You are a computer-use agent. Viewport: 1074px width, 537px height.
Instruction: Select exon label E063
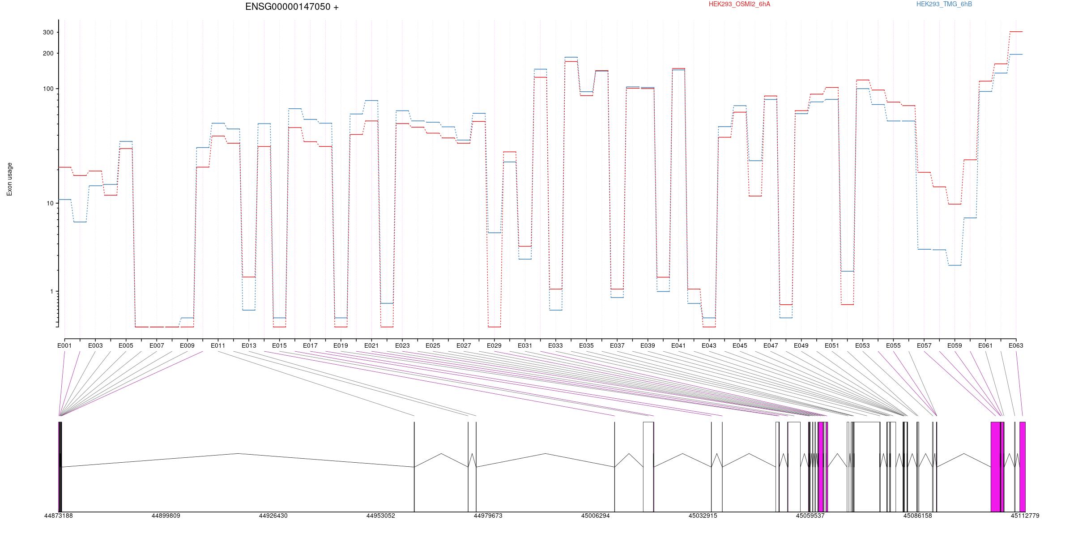click(x=1016, y=345)
